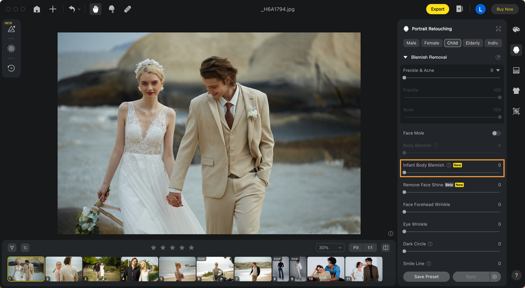
Task: Toggle split compare view icon
Action: [x=385, y=248]
